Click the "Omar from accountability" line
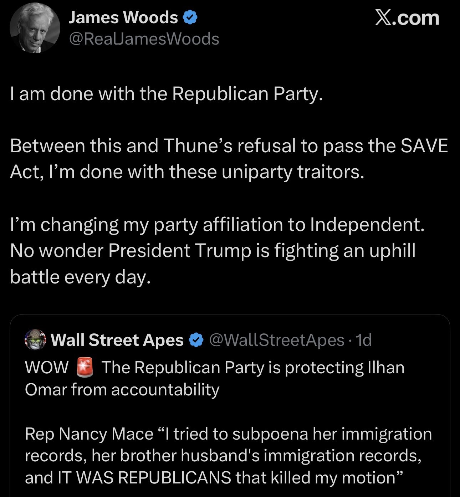 point(122,389)
